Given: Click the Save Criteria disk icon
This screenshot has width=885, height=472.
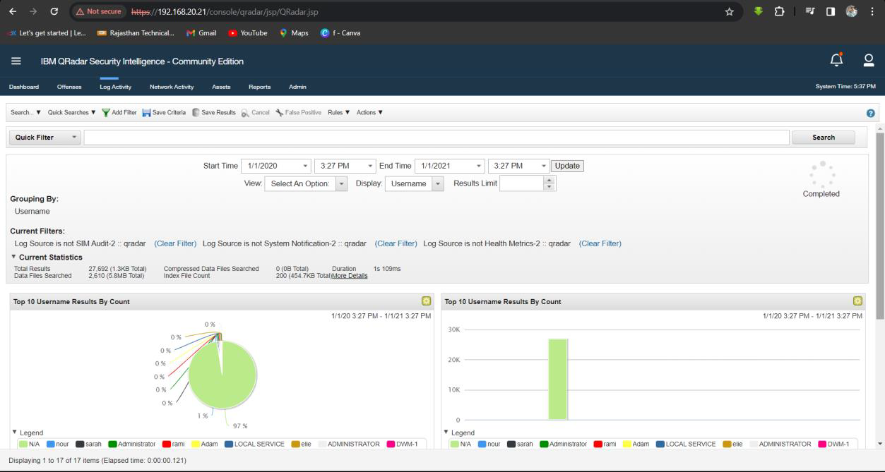Looking at the screenshot, I should click(x=146, y=113).
